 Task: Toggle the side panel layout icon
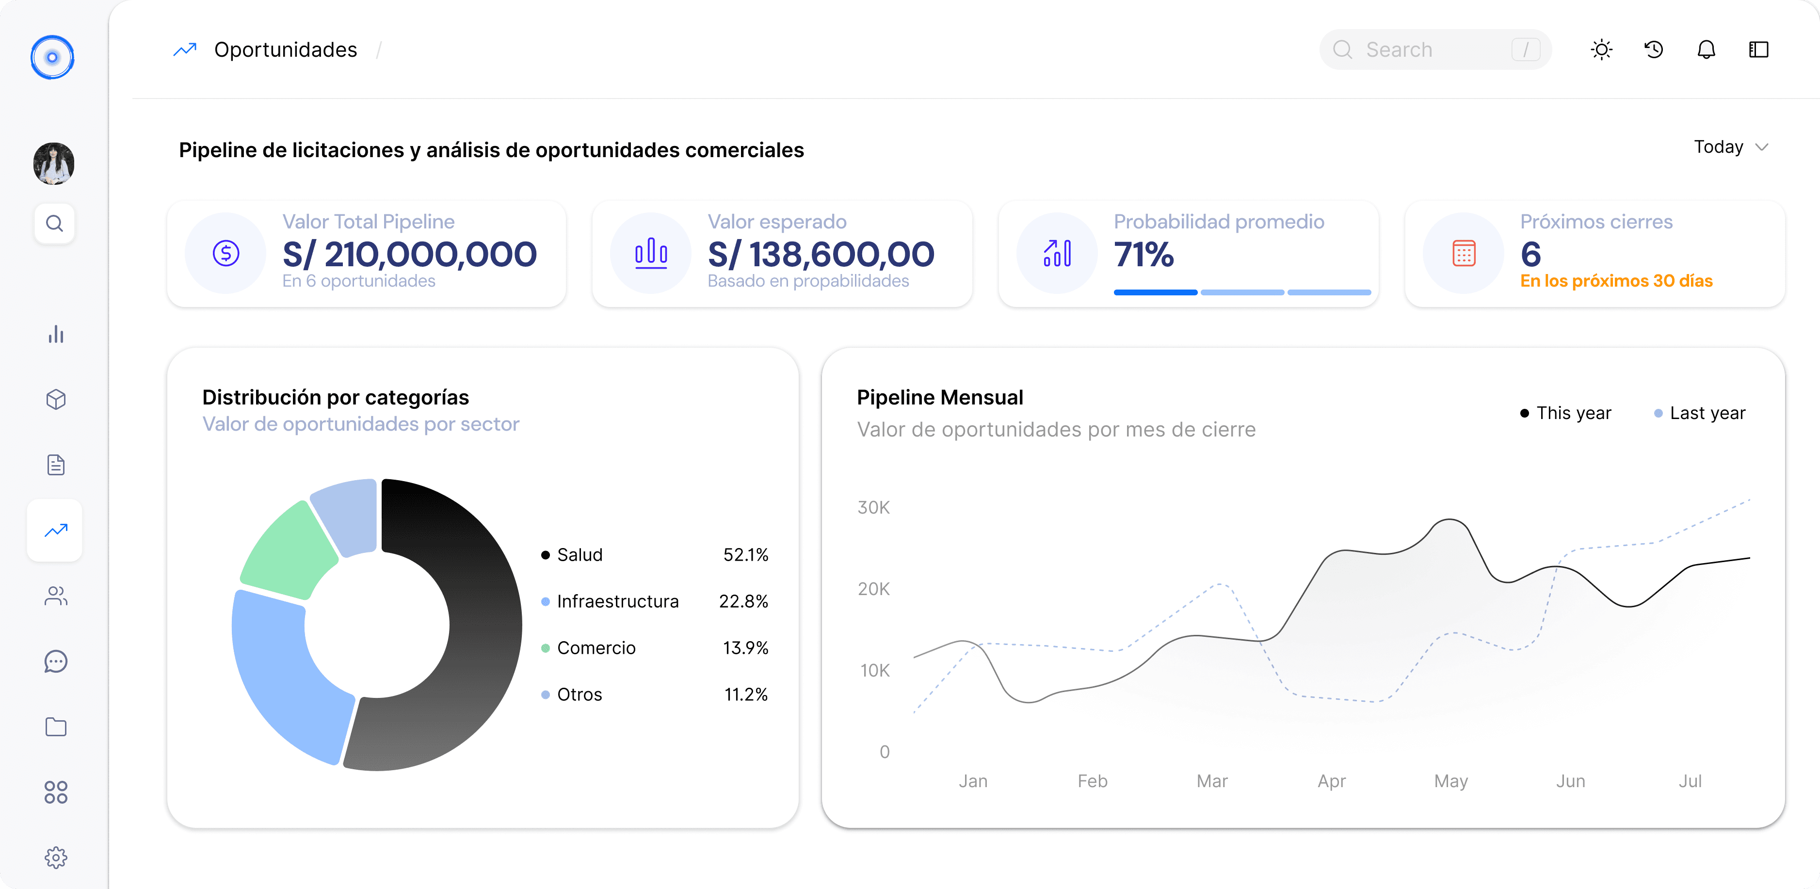(x=1758, y=49)
